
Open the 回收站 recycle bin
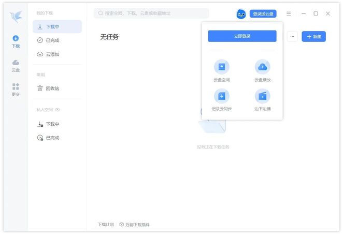[x=57, y=88]
